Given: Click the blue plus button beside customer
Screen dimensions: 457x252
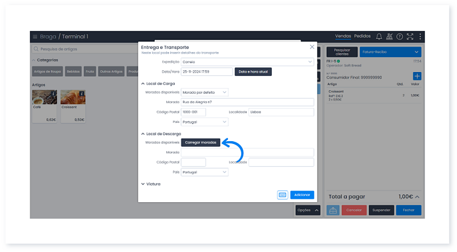Looking at the screenshot, I should click(416, 76).
